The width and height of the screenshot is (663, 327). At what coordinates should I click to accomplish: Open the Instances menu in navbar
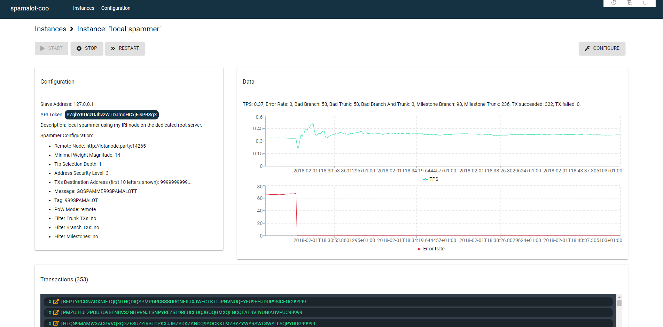pos(84,8)
